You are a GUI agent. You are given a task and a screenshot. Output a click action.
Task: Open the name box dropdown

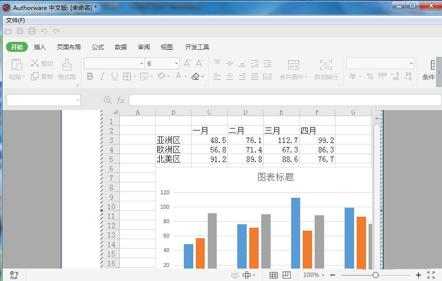[x=78, y=101]
